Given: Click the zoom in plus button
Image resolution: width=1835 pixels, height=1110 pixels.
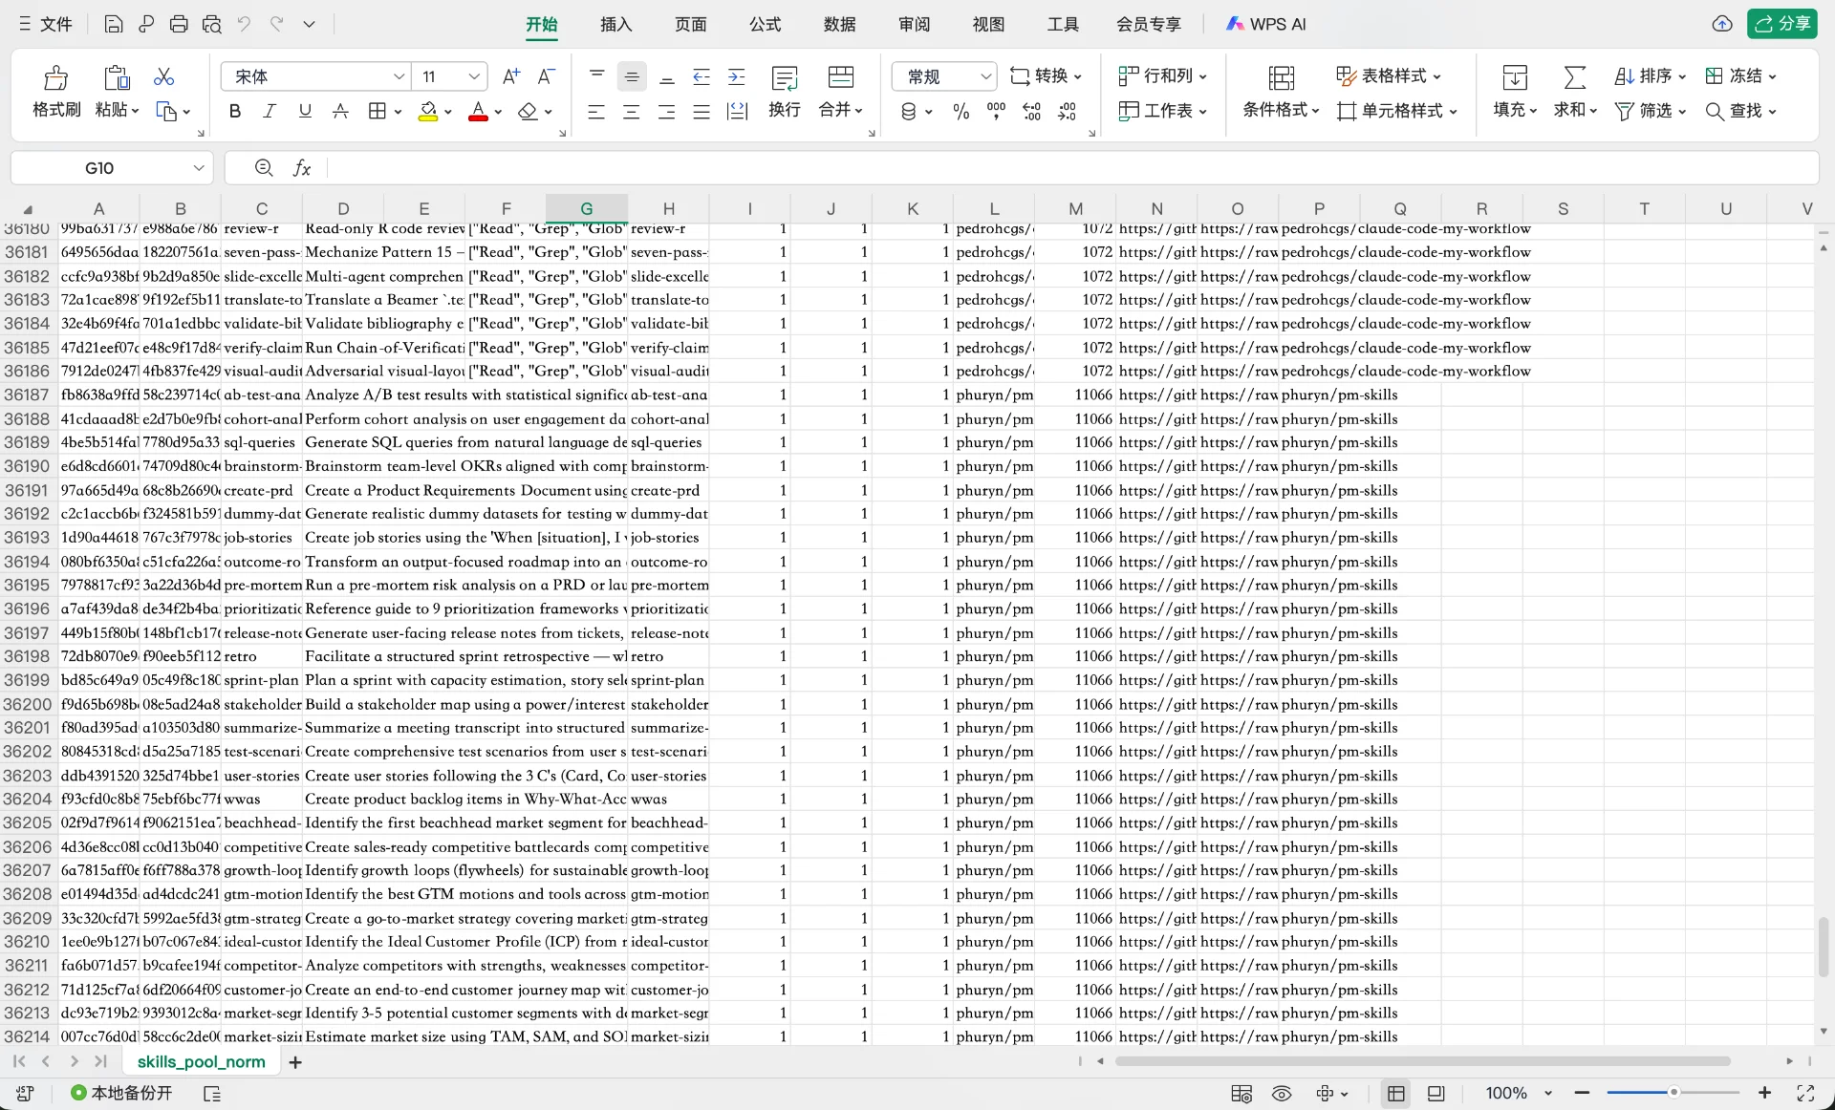Looking at the screenshot, I should 1764,1093.
